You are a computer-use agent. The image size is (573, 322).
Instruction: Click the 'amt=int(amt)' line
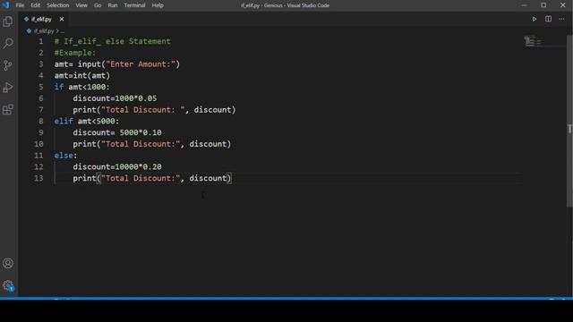(x=82, y=75)
